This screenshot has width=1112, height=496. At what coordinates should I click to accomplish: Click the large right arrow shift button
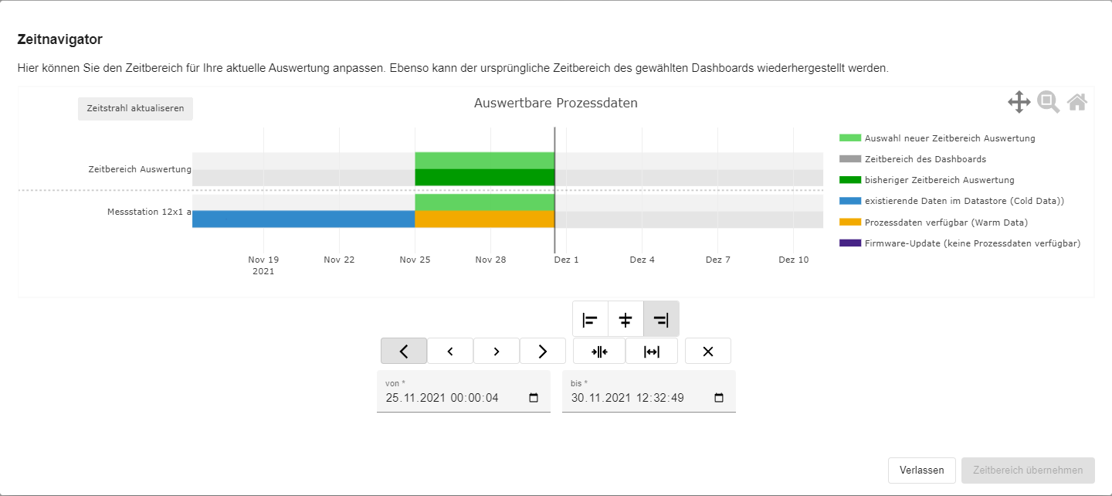(542, 351)
